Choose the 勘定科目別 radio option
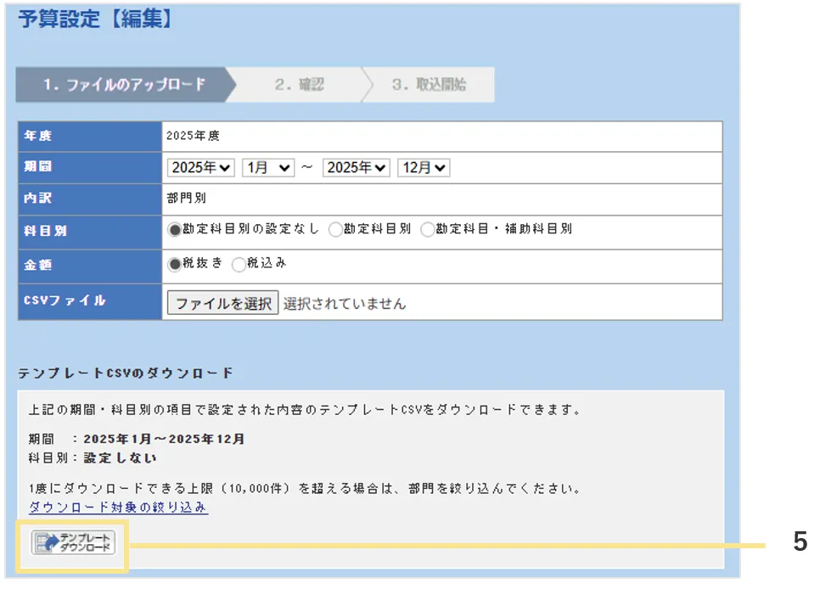This screenshot has height=589, width=831. click(x=335, y=230)
